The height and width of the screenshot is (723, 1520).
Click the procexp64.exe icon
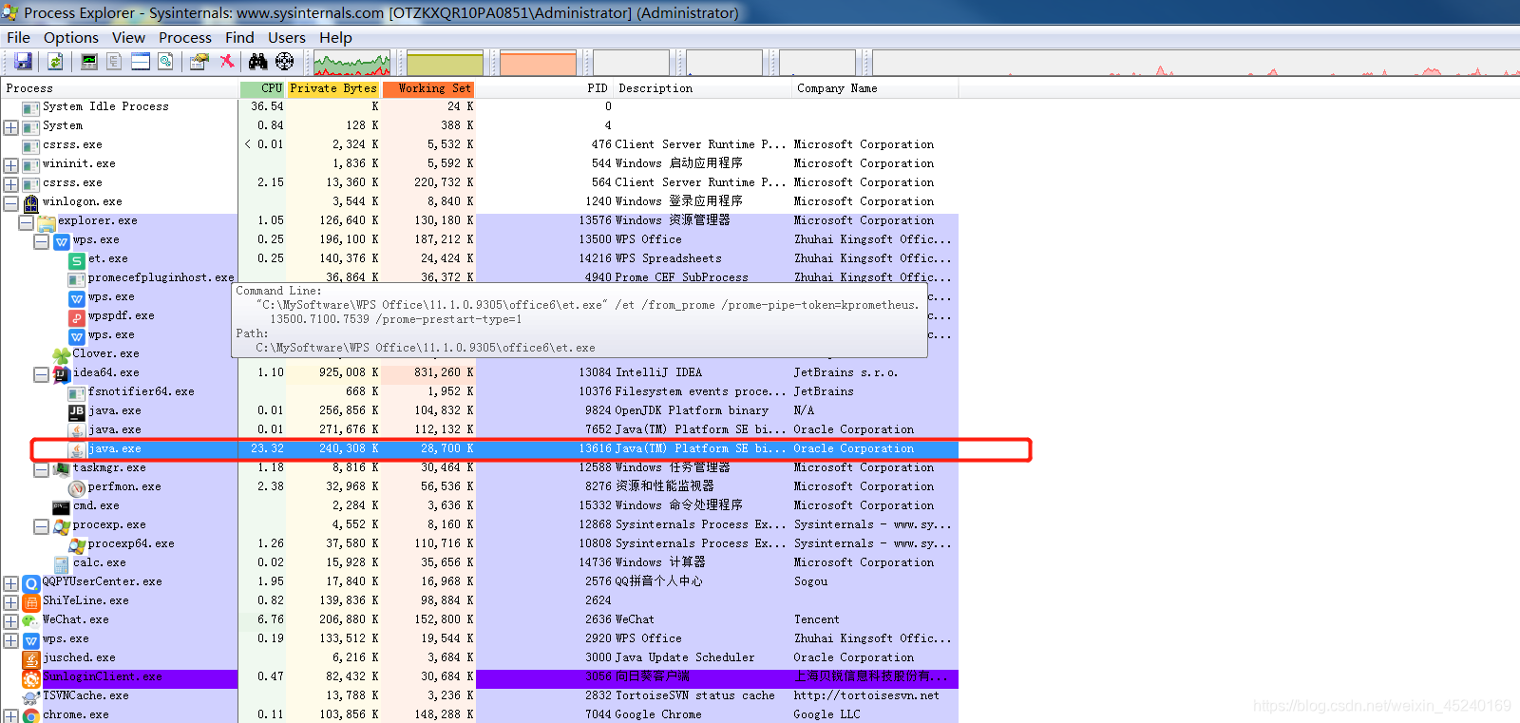tap(77, 544)
